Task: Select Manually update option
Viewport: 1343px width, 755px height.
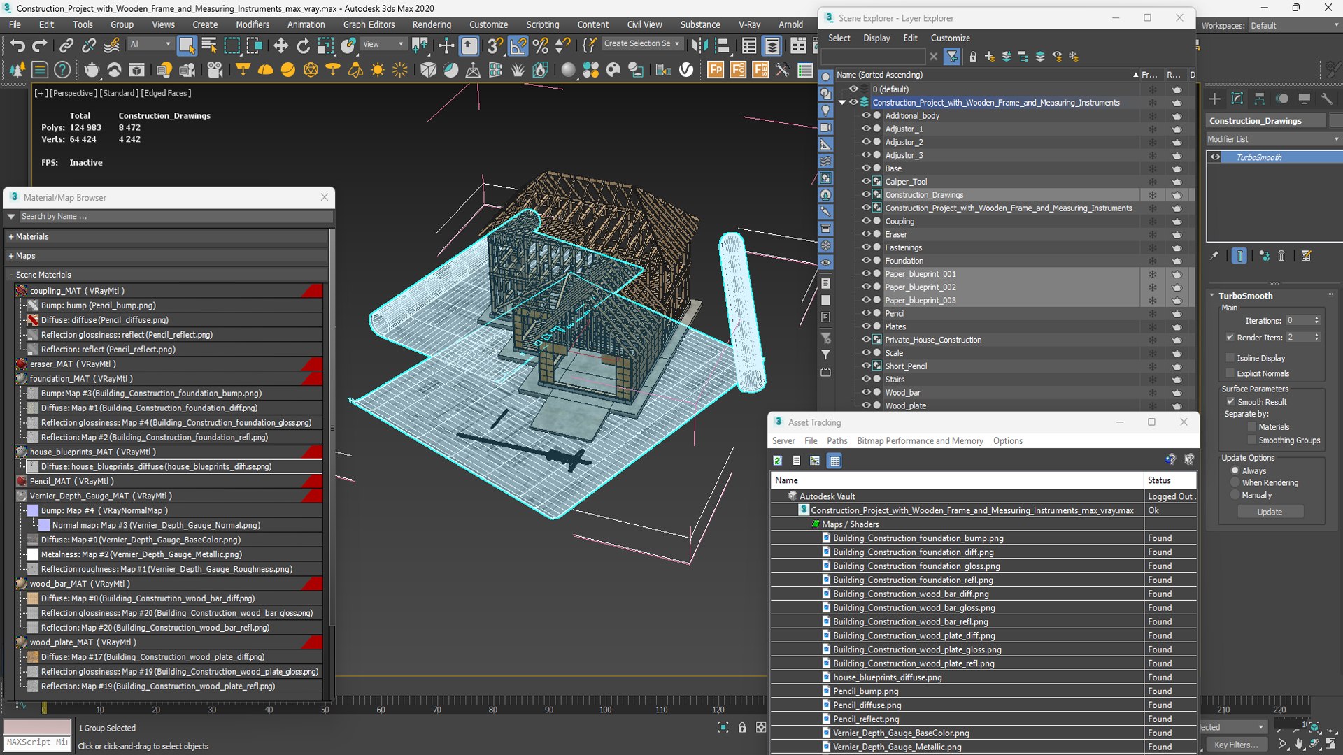Action: click(x=1235, y=495)
